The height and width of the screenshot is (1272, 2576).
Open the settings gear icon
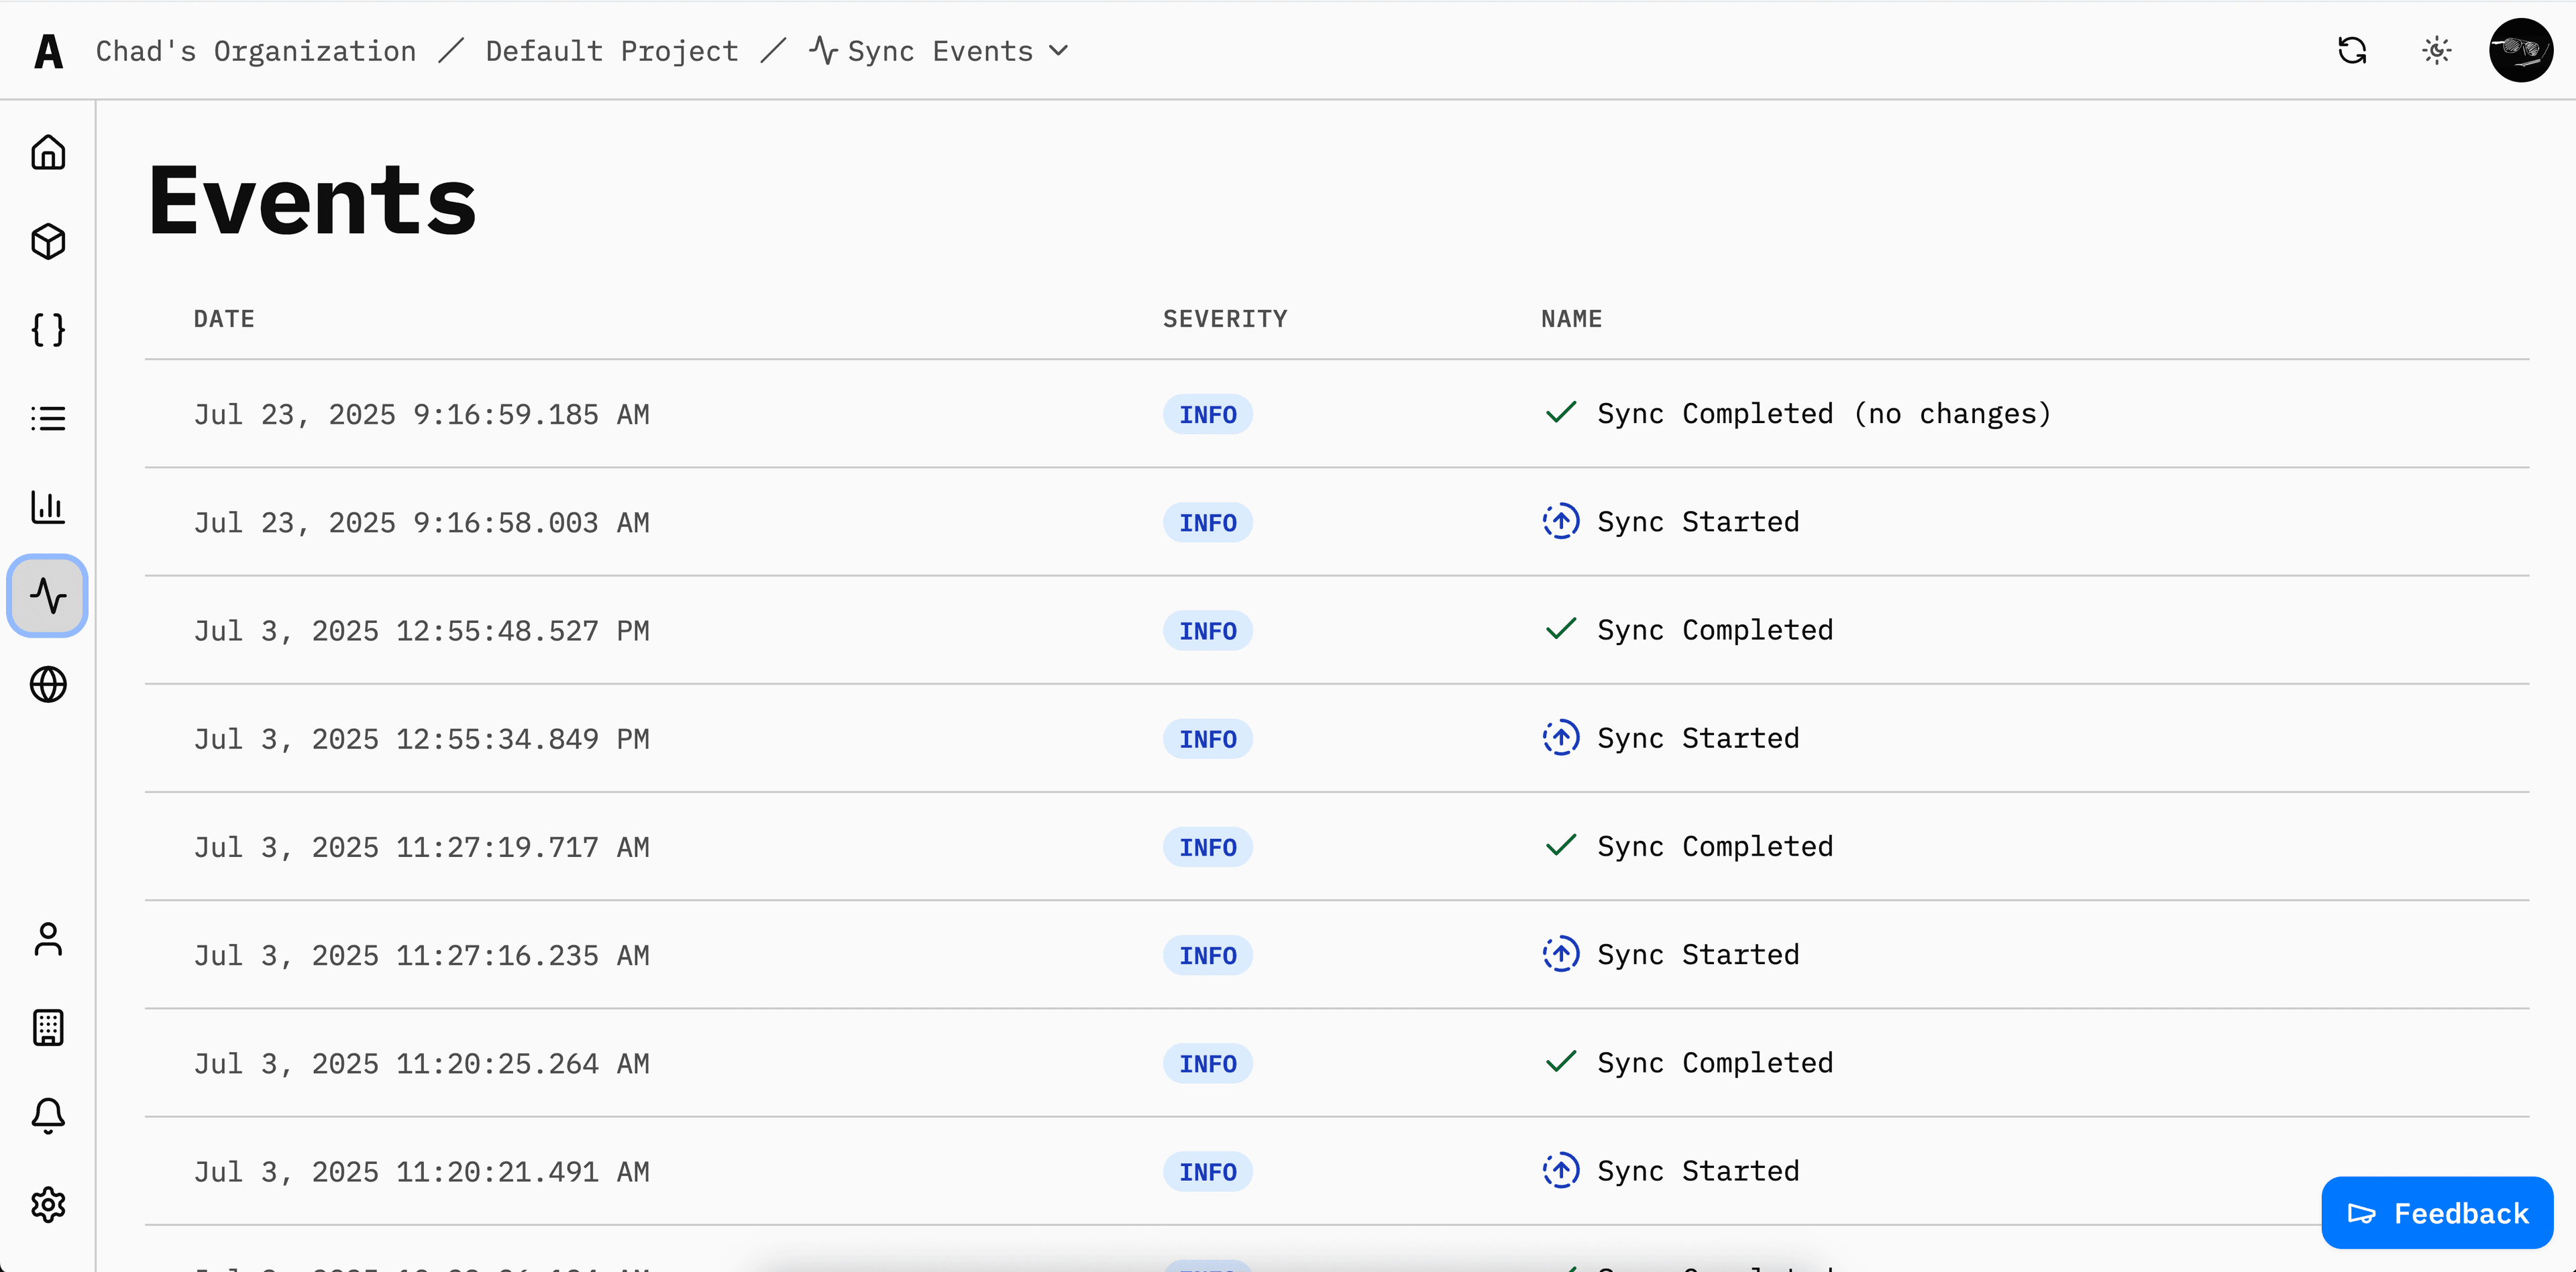pos(48,1205)
